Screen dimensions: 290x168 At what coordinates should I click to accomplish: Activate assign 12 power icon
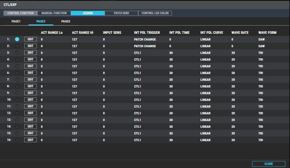coord(17,113)
